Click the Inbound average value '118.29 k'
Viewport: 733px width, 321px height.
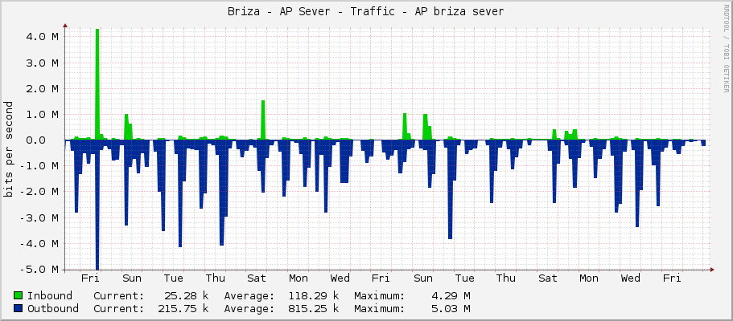tap(314, 296)
